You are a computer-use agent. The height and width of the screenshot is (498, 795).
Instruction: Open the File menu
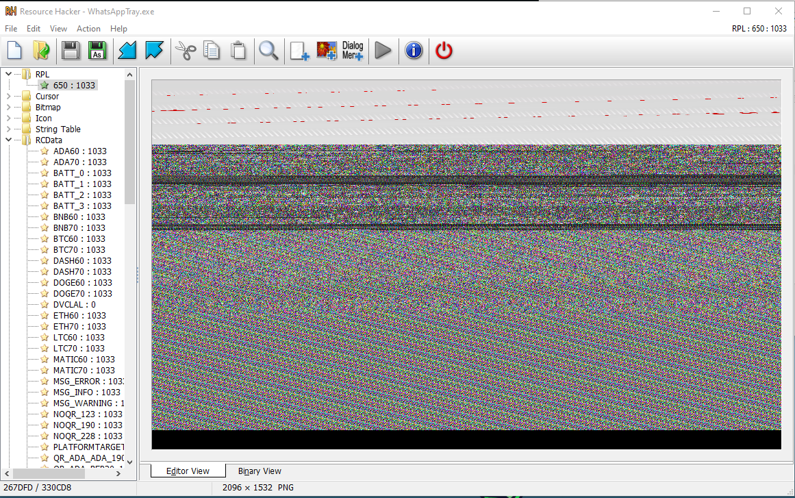click(x=11, y=28)
